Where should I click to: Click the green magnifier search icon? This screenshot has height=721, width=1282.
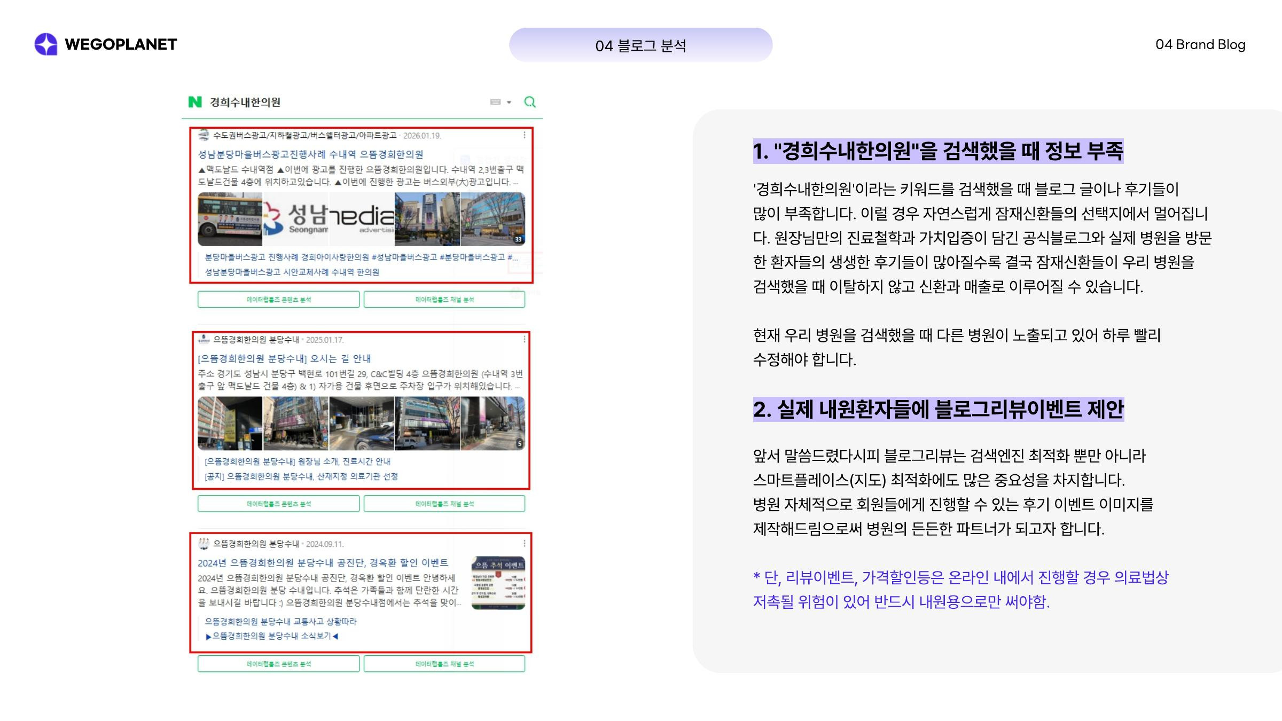coord(530,102)
